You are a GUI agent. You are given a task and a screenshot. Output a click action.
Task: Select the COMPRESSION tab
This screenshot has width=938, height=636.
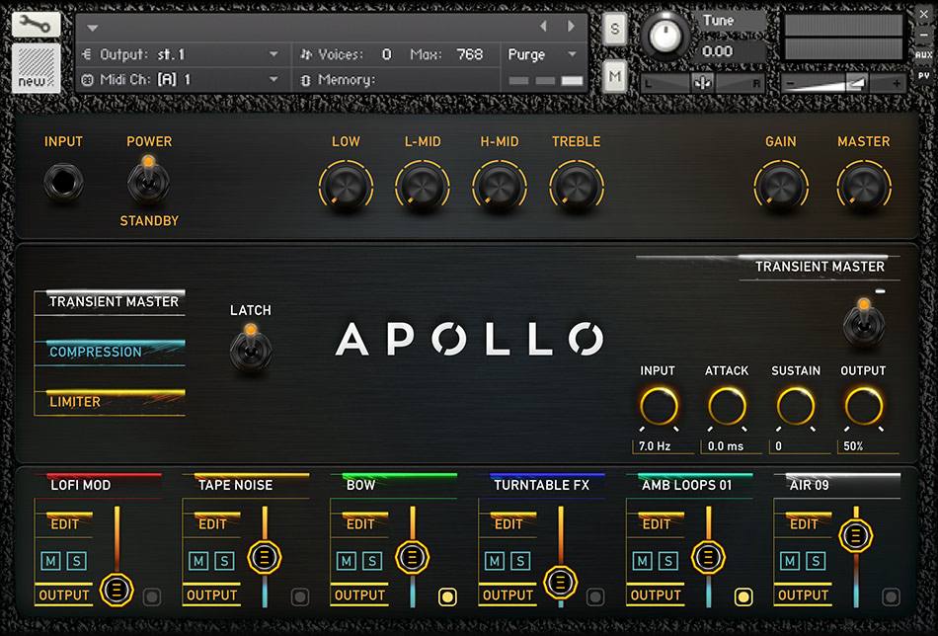(95, 352)
